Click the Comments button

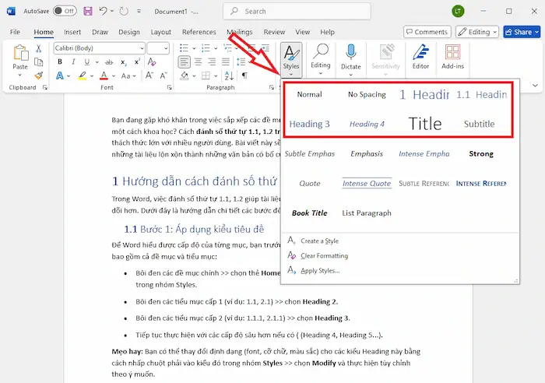coord(427,32)
